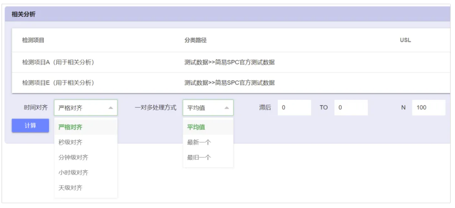This screenshot has height=208, width=455.
Task: Select the 检测项目E（用于相关分析） row
Action: [231, 83]
